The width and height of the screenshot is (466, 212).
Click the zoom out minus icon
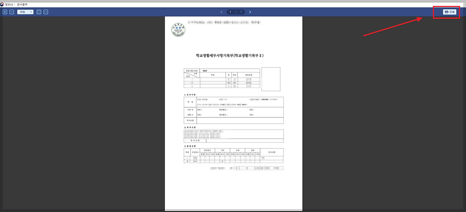pyautogui.click(x=12, y=12)
